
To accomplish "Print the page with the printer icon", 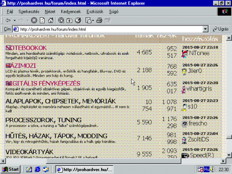I will pyautogui.click(x=99, y=20).
